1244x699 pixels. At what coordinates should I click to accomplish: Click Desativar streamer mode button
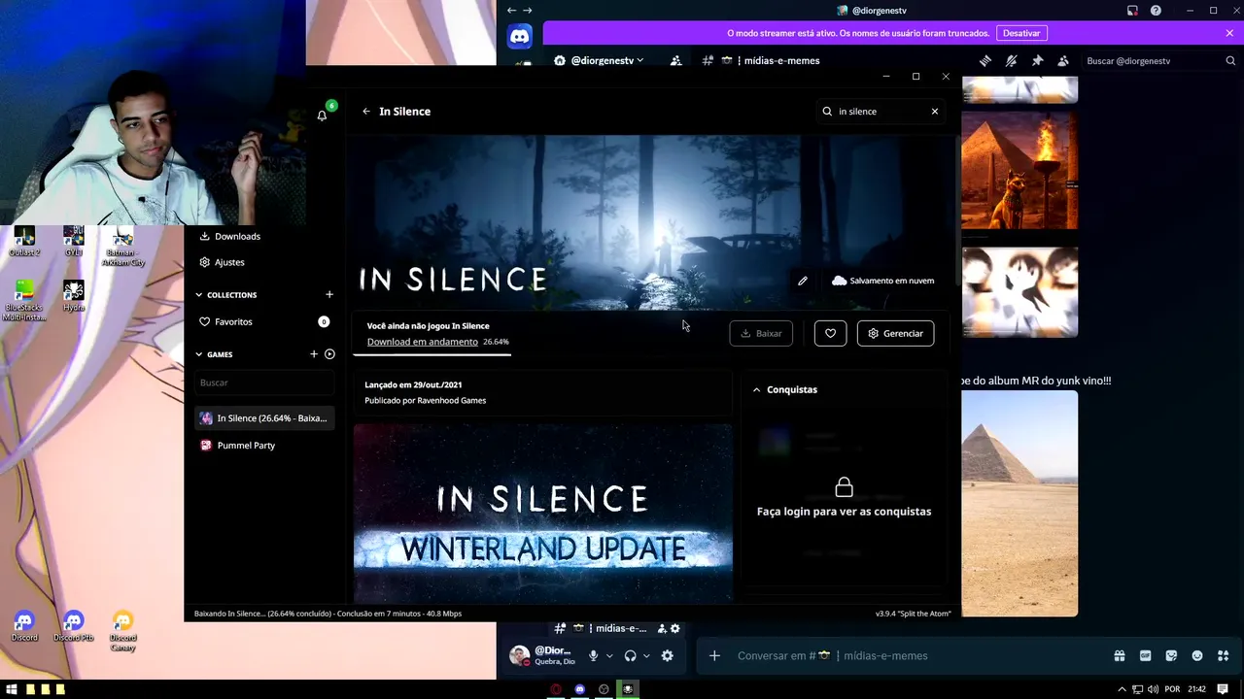point(1021,33)
